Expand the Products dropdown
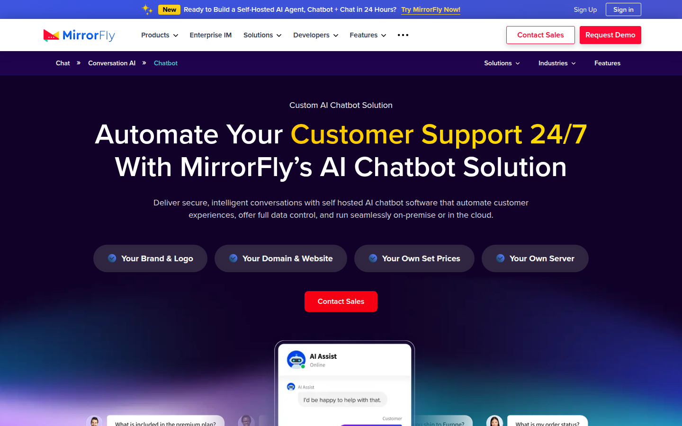This screenshot has height=426, width=682. point(160,35)
